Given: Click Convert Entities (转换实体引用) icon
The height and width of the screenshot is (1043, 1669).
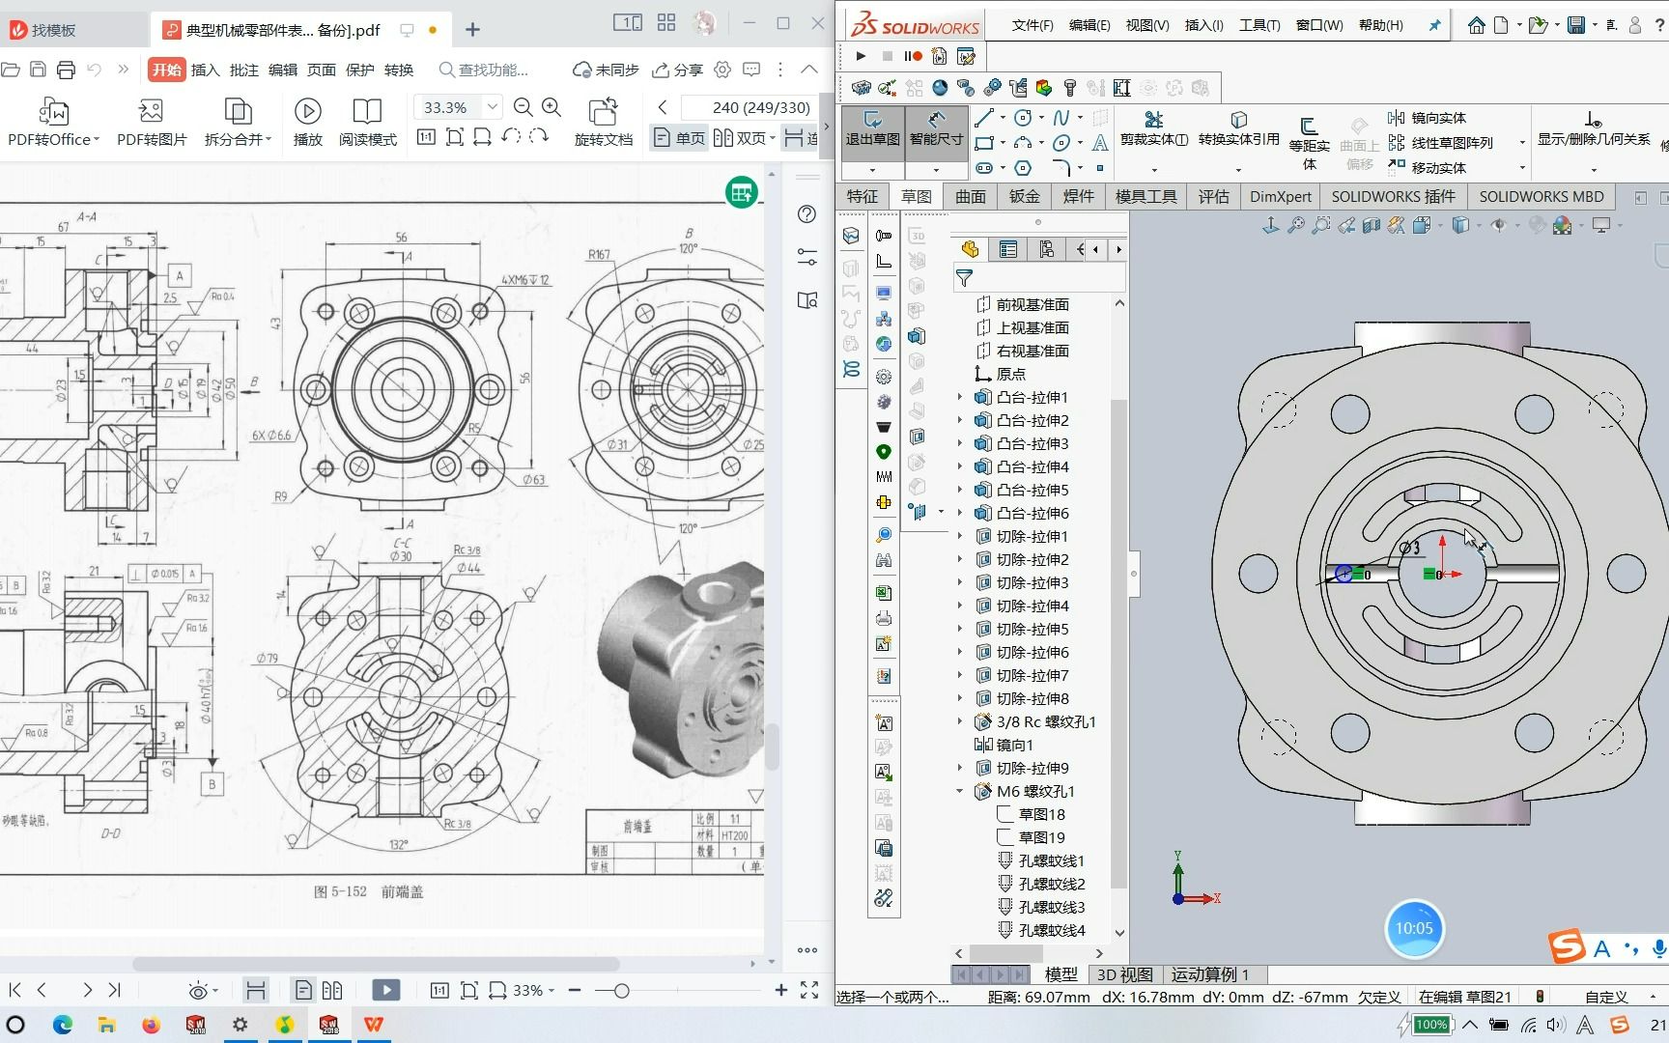Looking at the screenshot, I should point(1238,120).
